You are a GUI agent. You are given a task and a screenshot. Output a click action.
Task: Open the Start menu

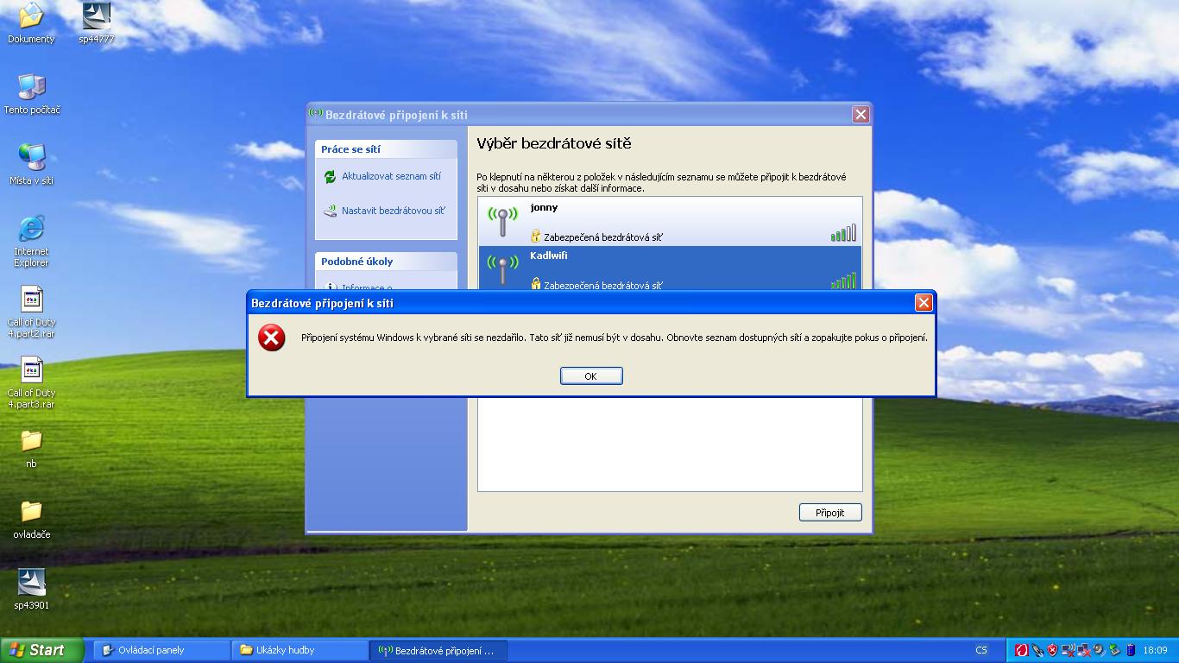[x=42, y=650]
